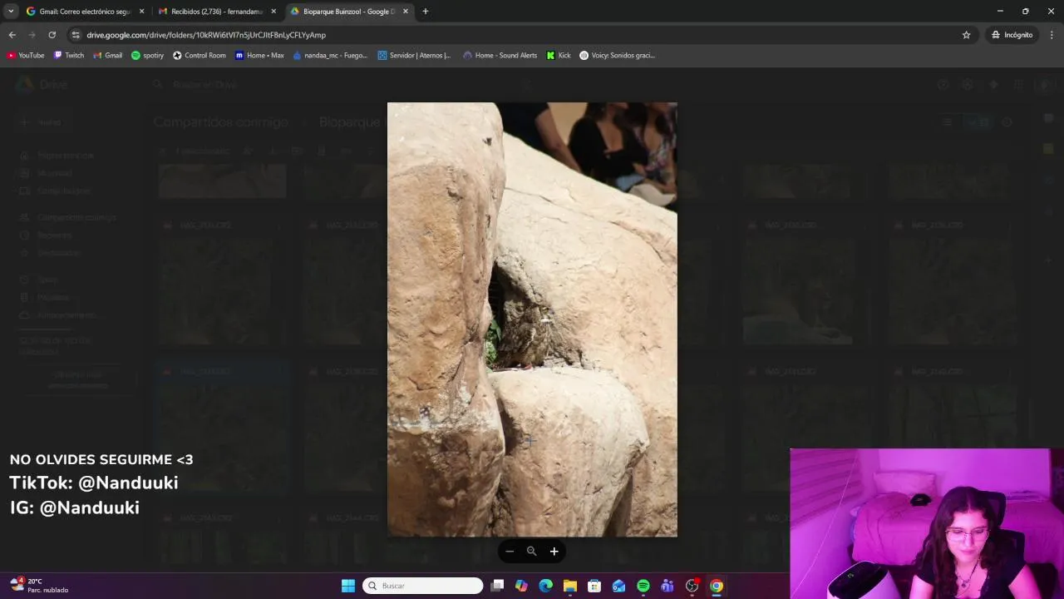1064x599 pixels.
Task: Zoom out of the image preview
Action: (x=510, y=552)
